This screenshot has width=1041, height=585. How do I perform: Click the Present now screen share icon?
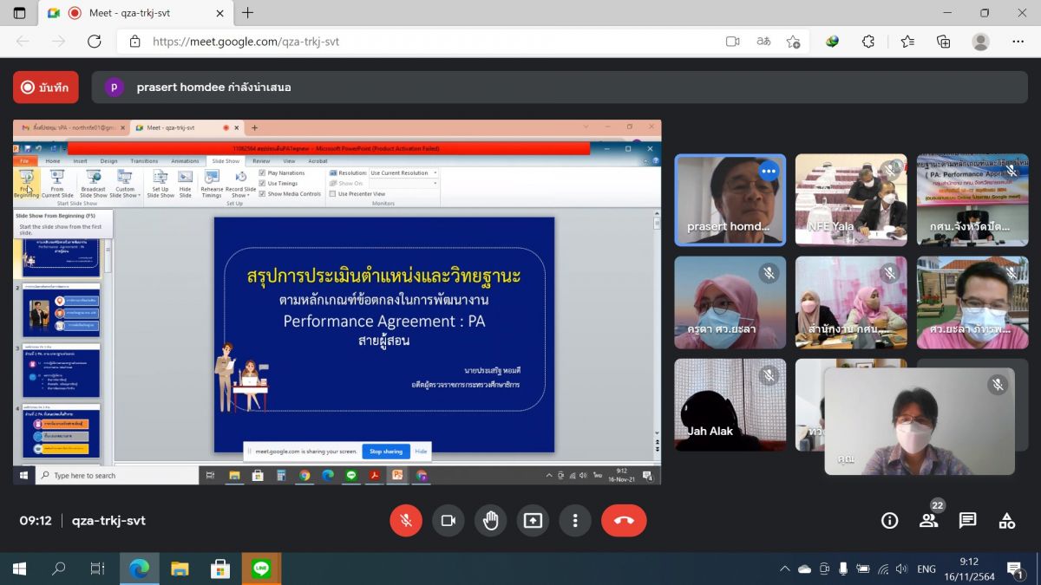(533, 520)
